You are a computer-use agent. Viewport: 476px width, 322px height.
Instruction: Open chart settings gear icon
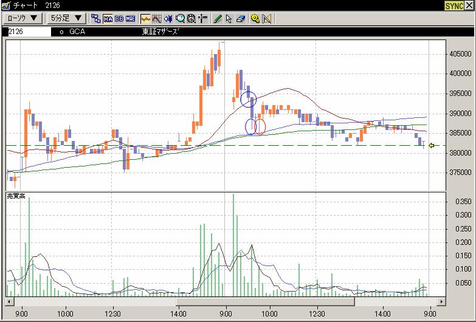click(x=255, y=19)
